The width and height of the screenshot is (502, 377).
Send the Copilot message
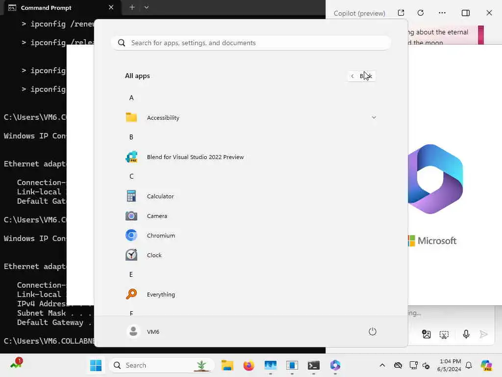(483, 334)
